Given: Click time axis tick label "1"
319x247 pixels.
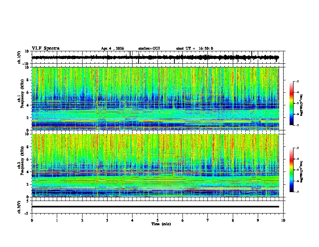Looking at the screenshot, I should (x=57, y=220).
